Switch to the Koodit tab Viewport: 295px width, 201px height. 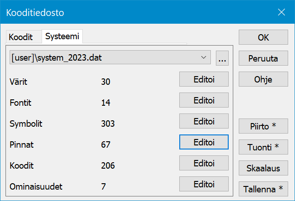[x=21, y=37]
